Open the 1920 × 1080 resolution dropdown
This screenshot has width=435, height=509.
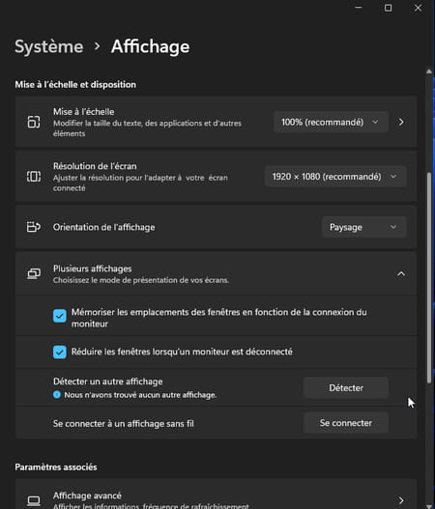click(335, 177)
